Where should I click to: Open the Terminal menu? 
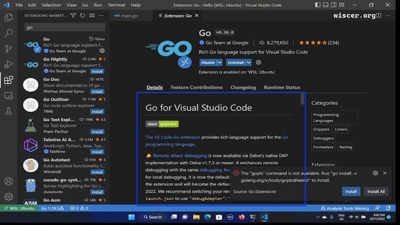click(x=116, y=5)
